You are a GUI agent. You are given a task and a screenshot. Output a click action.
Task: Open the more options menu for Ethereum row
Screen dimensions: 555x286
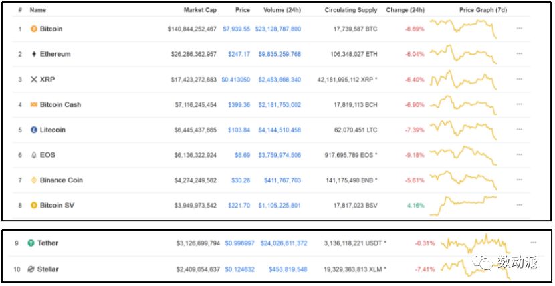520,53
